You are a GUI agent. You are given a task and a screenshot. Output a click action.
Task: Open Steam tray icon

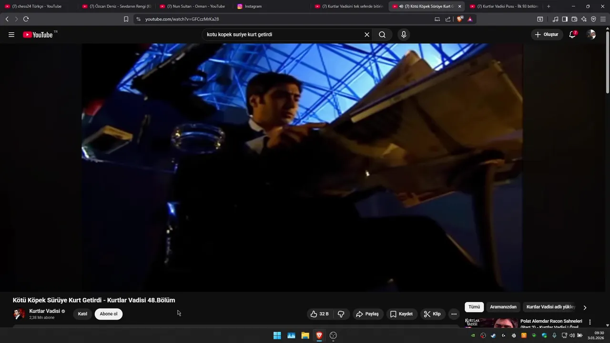[x=493, y=335]
